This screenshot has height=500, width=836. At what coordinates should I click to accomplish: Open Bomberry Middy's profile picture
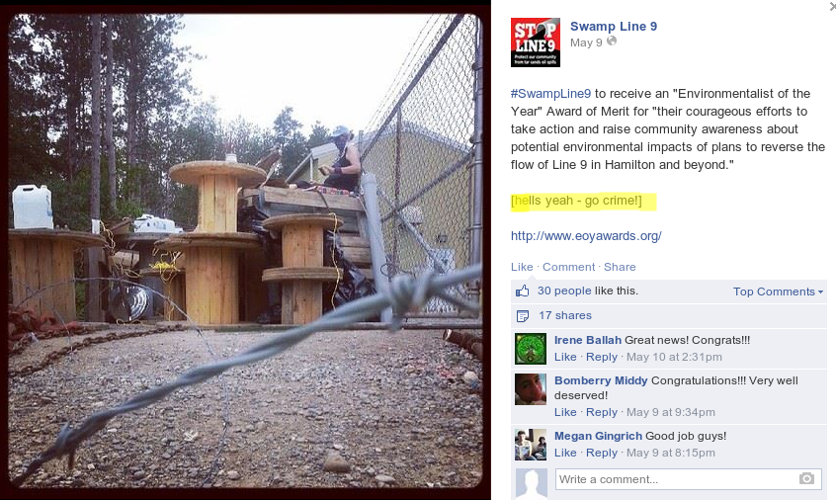[x=531, y=389]
